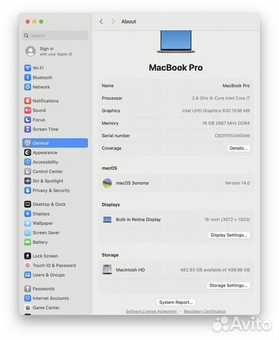Click 482.93 GB available storage text
Image resolution: width=279 pixels, height=340 pixels.
pos(215,269)
